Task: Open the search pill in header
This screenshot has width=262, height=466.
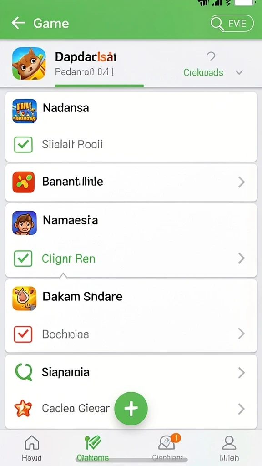Action: click(232, 23)
